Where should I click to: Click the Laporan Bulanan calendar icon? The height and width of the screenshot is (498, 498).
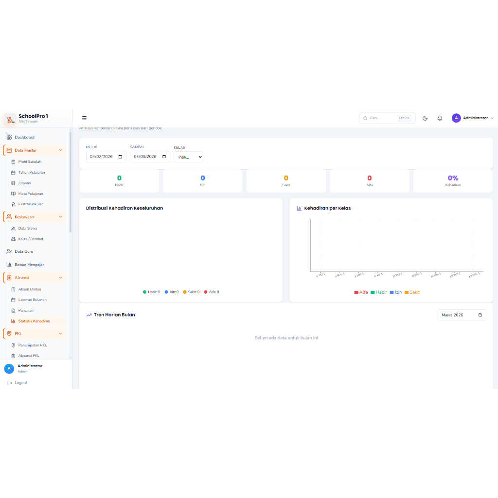[13, 300]
